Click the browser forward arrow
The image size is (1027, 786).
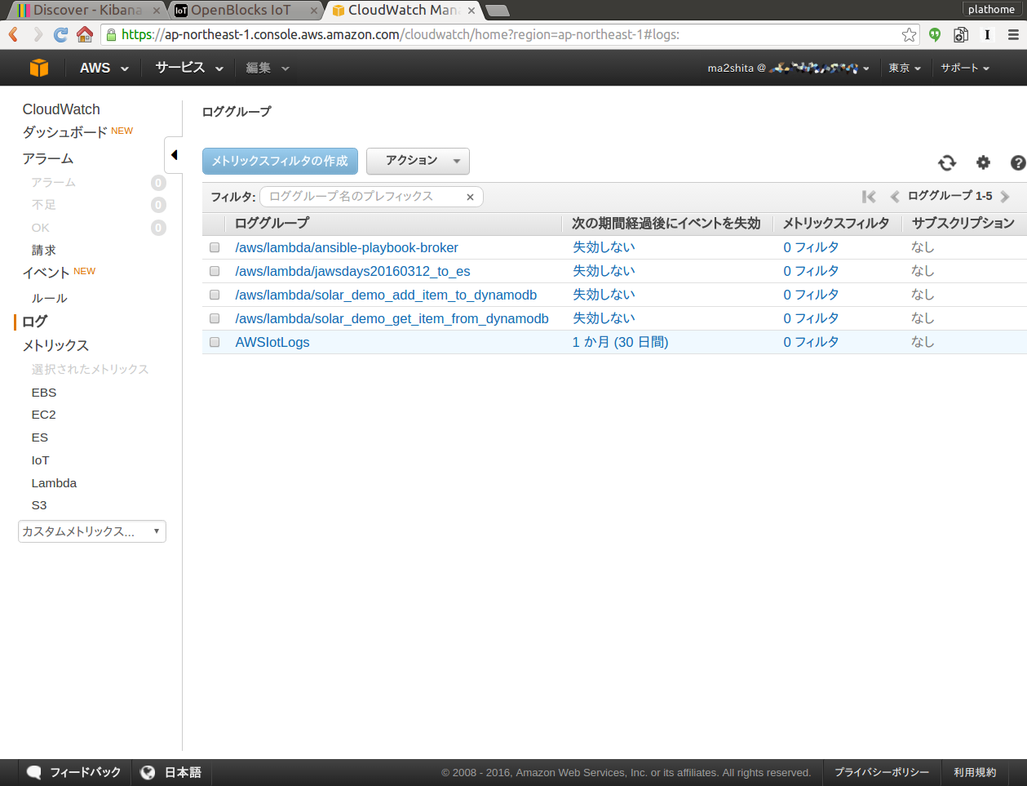coord(38,34)
